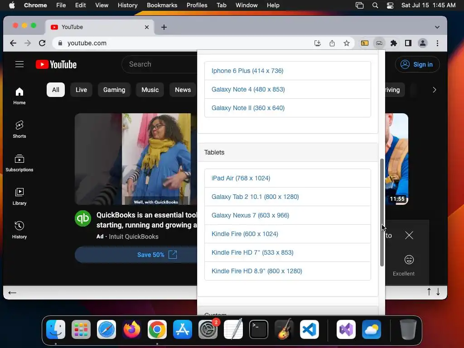The height and width of the screenshot is (348, 464).
Task: Open Terminal from the Dock
Action: 259,329
